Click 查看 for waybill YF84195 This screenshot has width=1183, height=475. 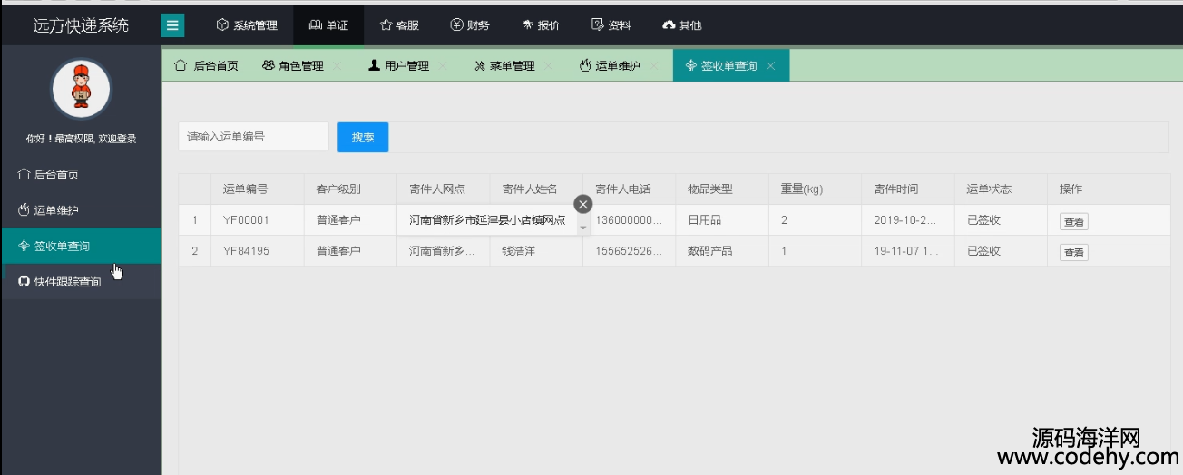tap(1073, 252)
